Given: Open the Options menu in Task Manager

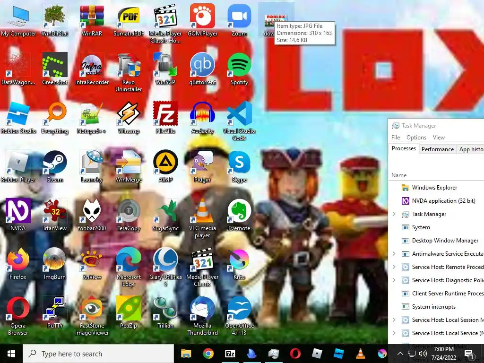Looking at the screenshot, I should (416, 138).
